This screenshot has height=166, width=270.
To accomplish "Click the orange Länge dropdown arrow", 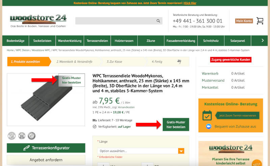I will point(181,151).
